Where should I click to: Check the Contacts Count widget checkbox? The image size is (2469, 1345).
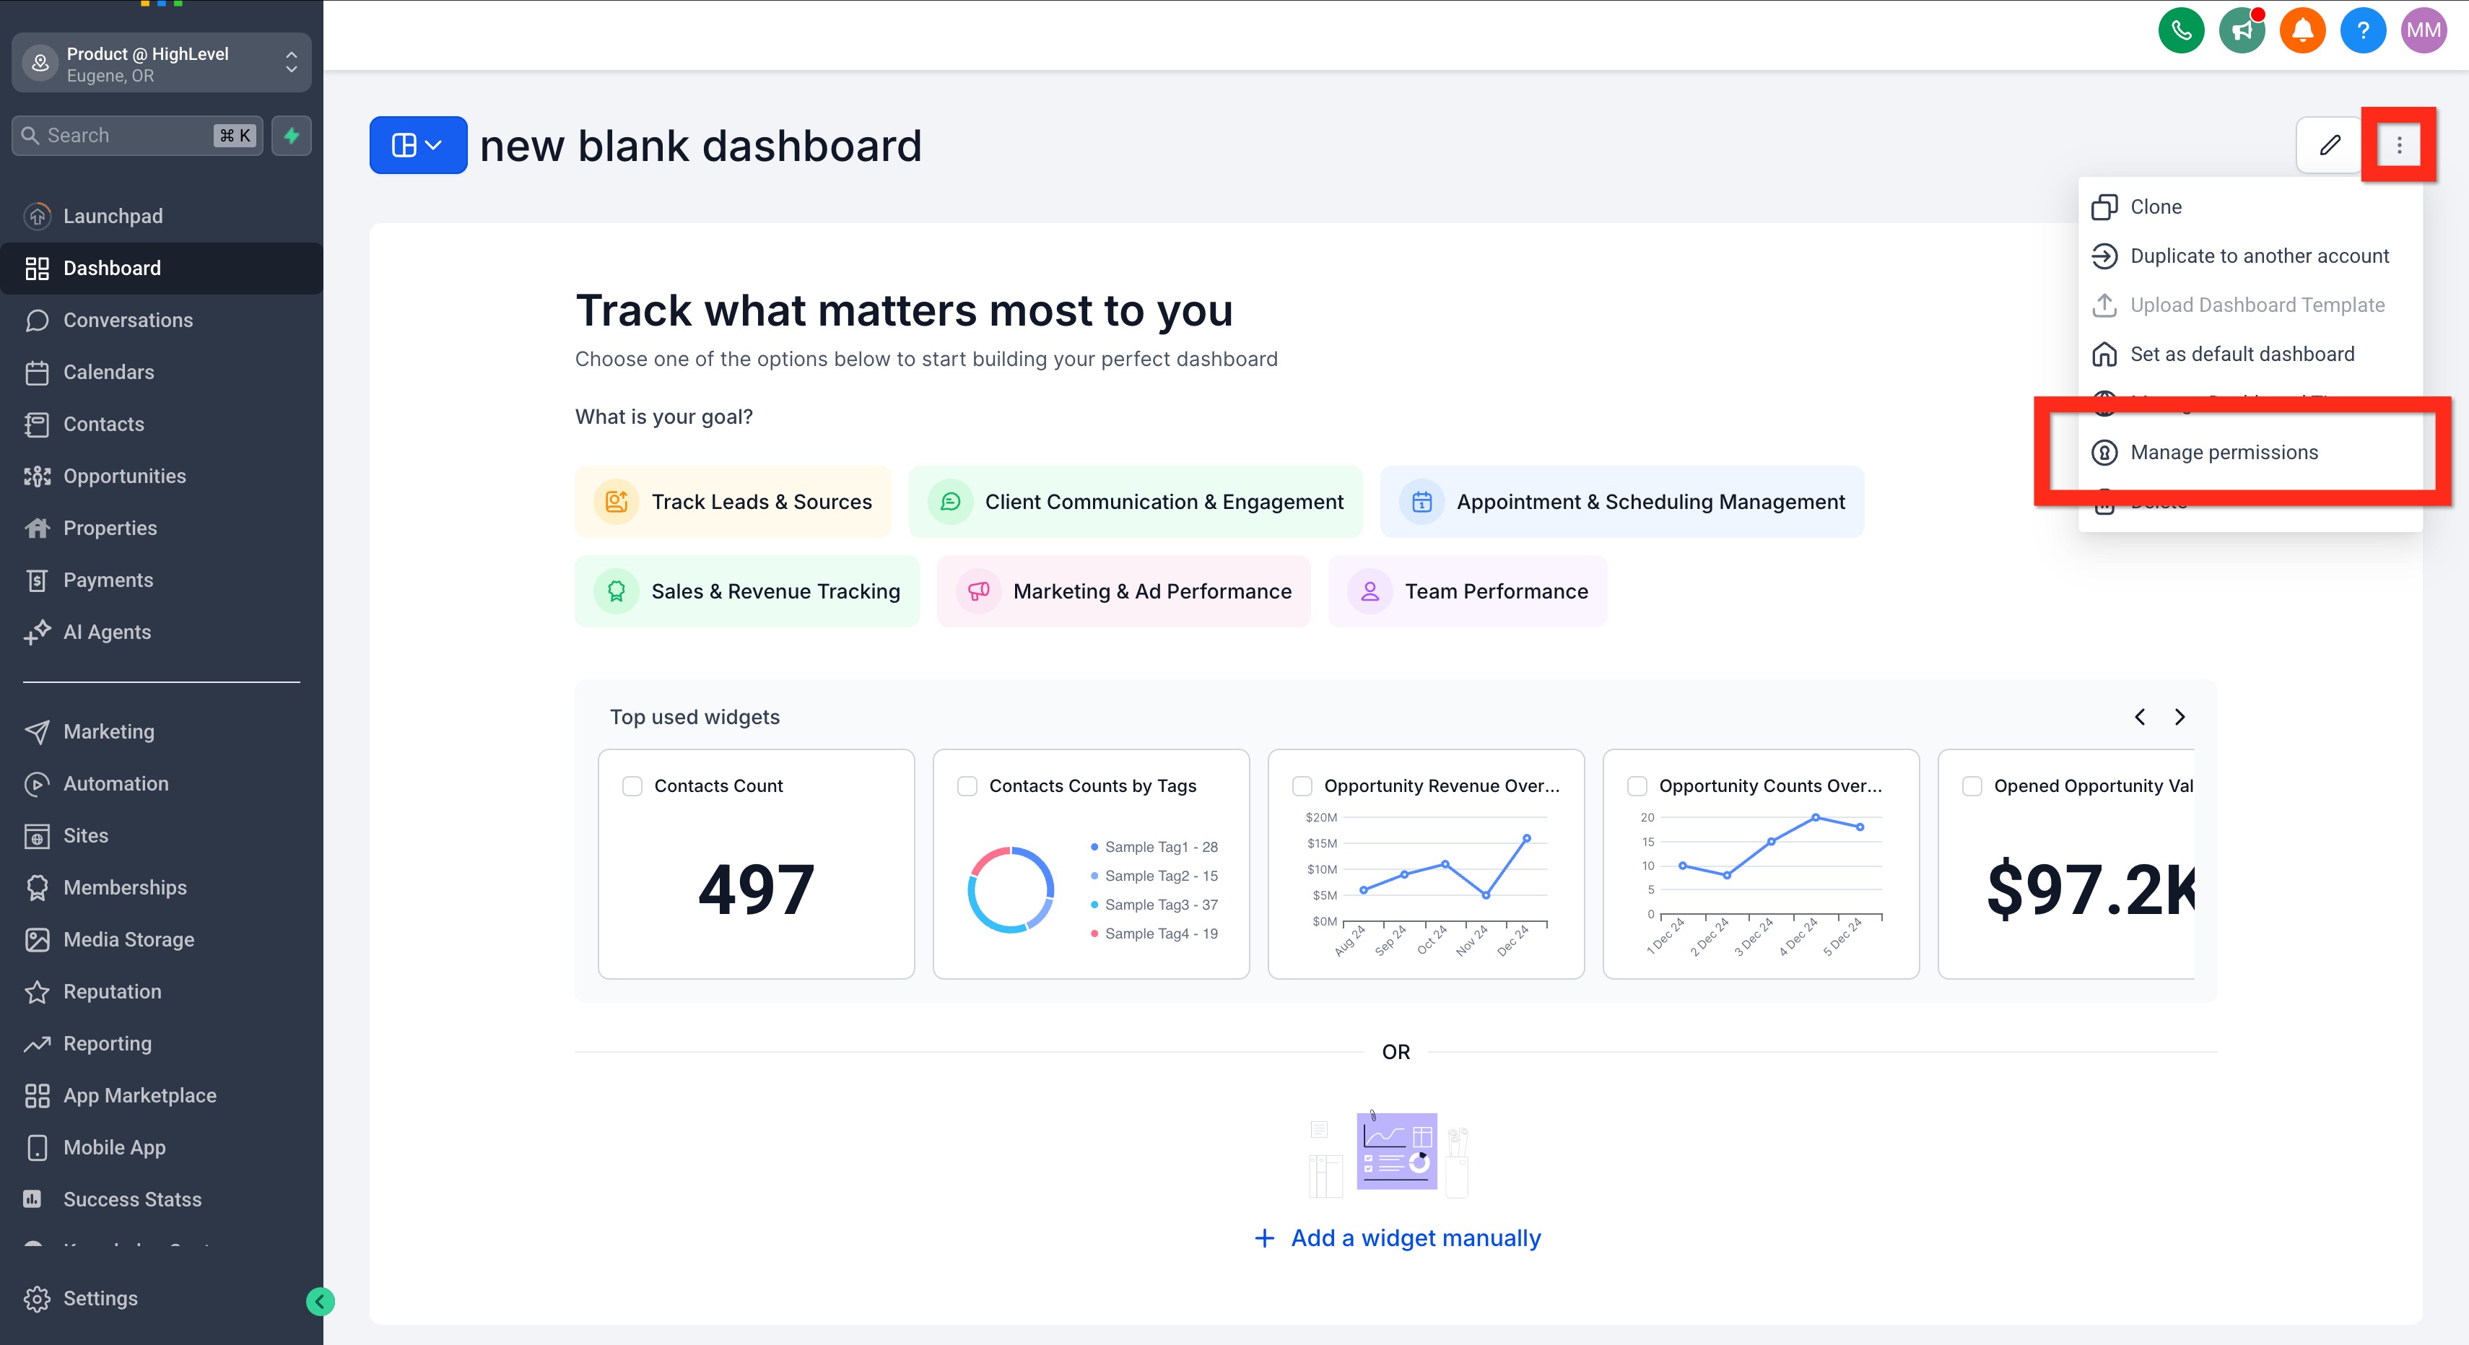[x=632, y=786]
